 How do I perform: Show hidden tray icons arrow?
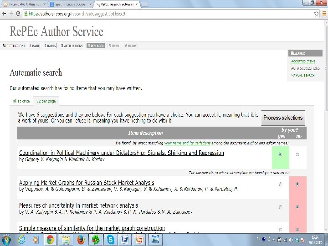[x=274, y=240]
